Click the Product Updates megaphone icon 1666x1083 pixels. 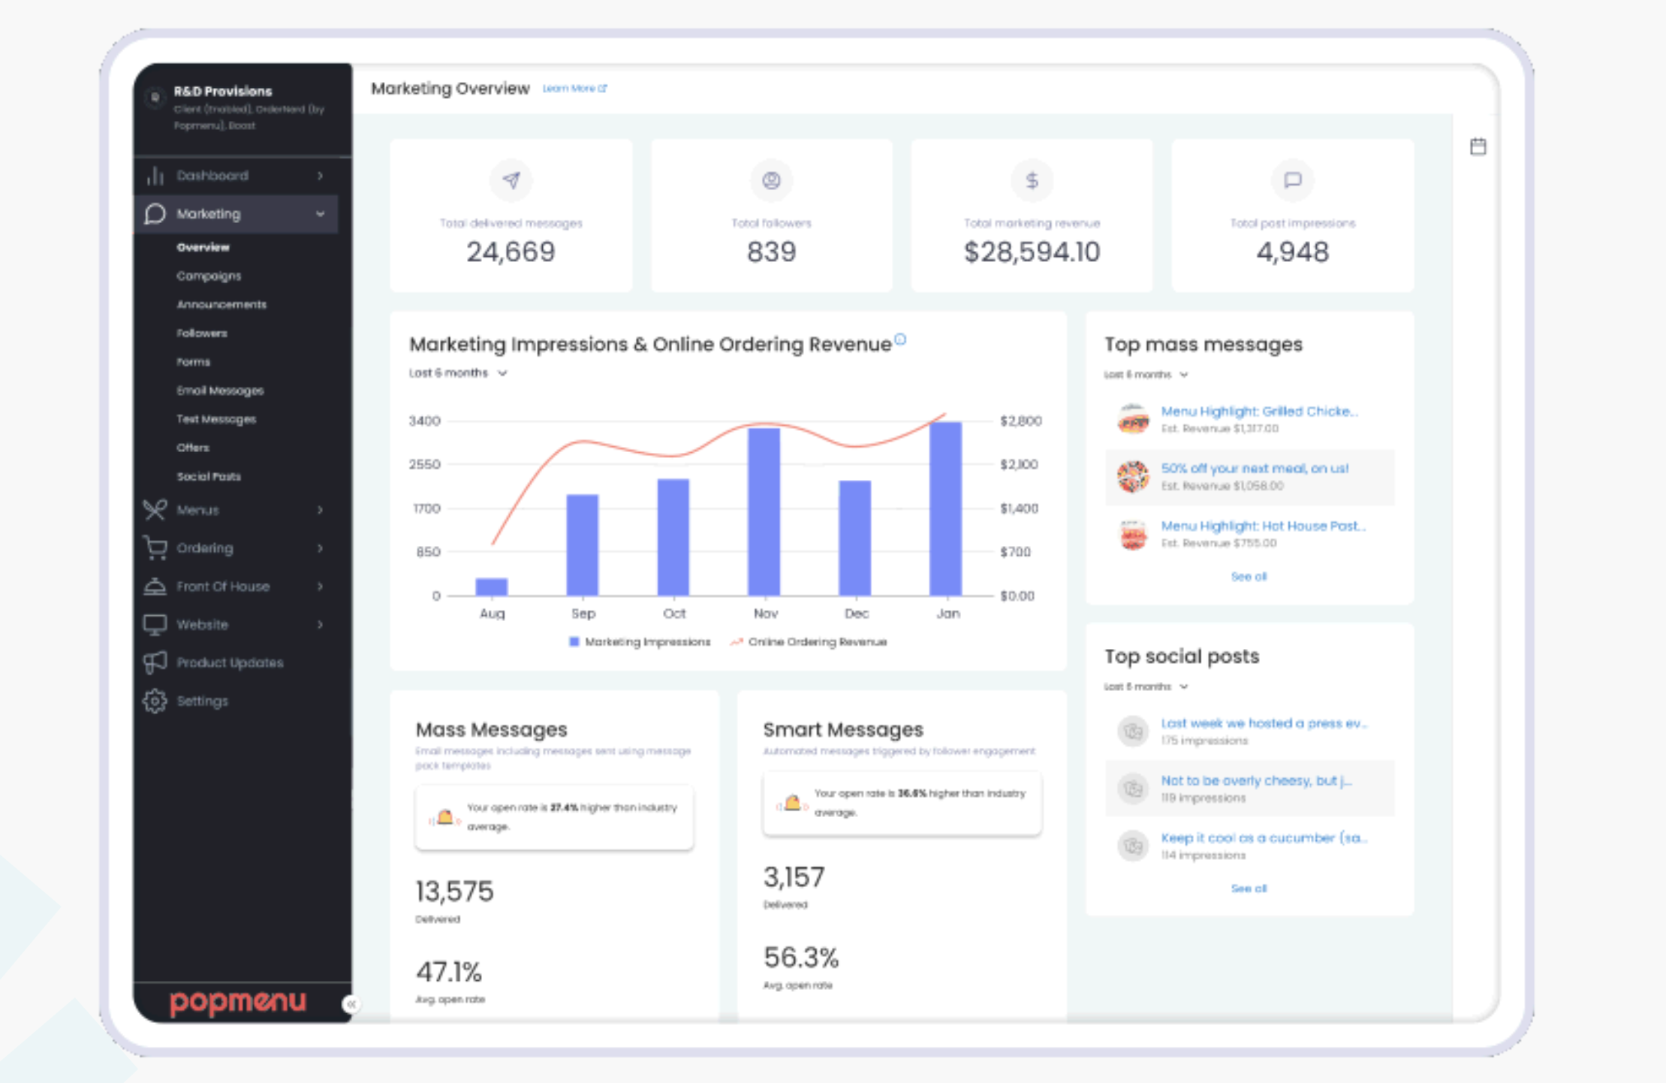pyautogui.click(x=155, y=662)
